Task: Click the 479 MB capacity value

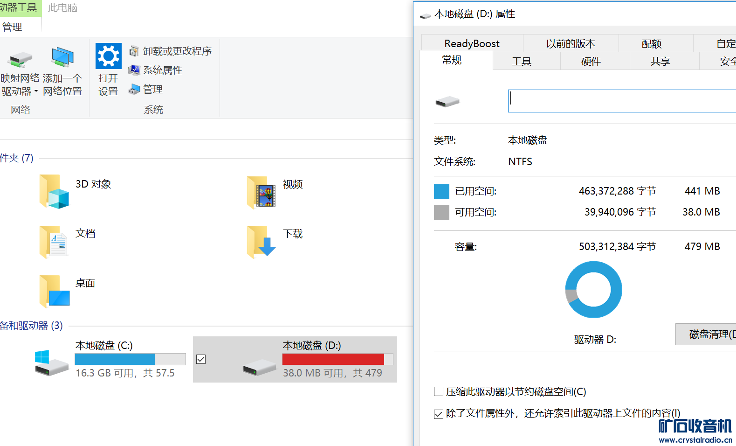Action: [x=702, y=246]
